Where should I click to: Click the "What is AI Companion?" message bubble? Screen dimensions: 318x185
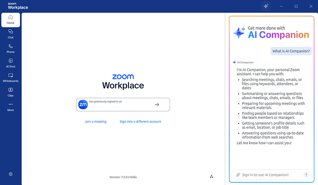291,51
